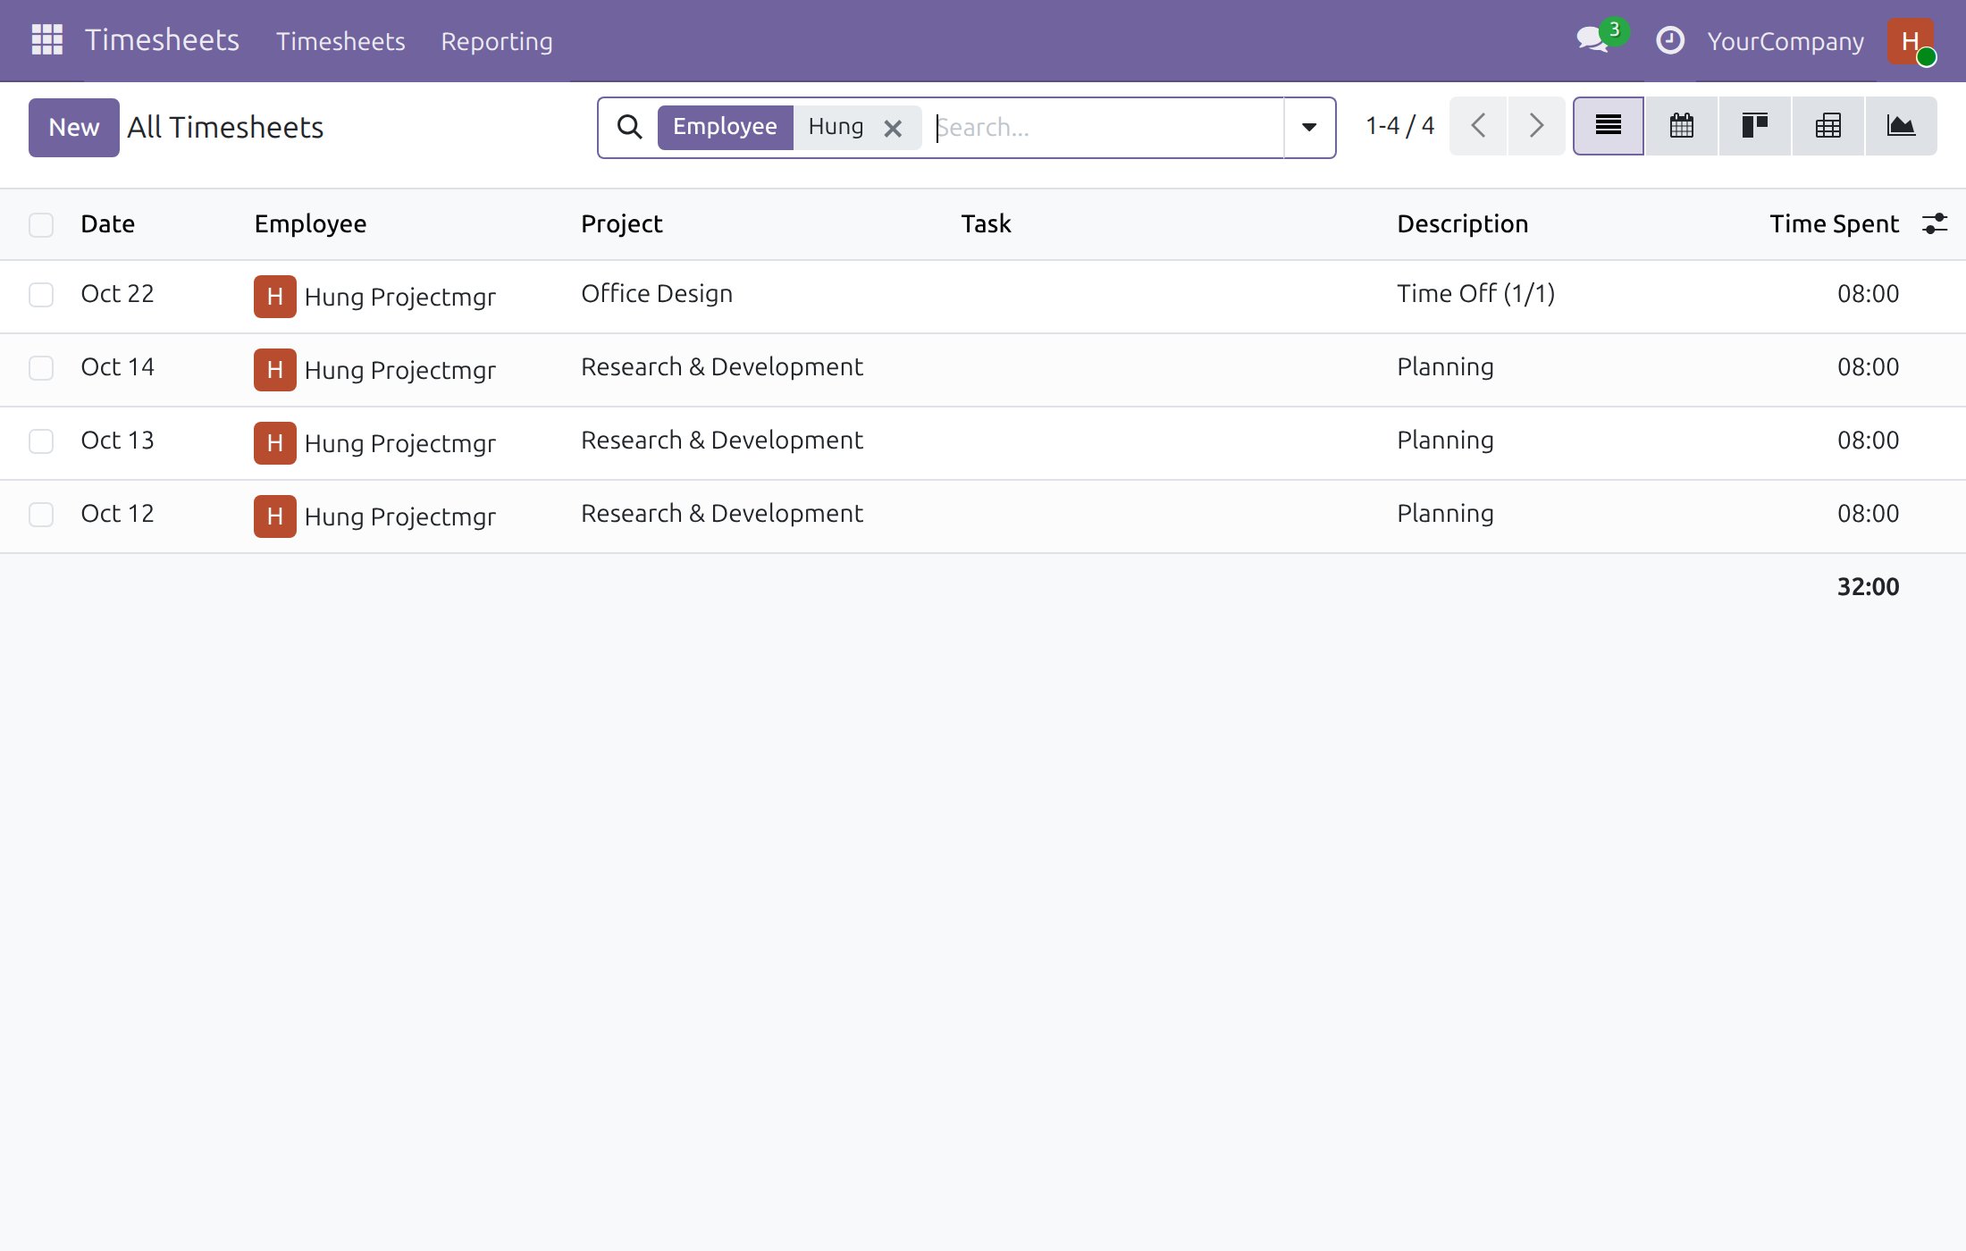Select the Oct 12 timesheet checkbox
This screenshot has width=1966, height=1251.
click(41, 515)
